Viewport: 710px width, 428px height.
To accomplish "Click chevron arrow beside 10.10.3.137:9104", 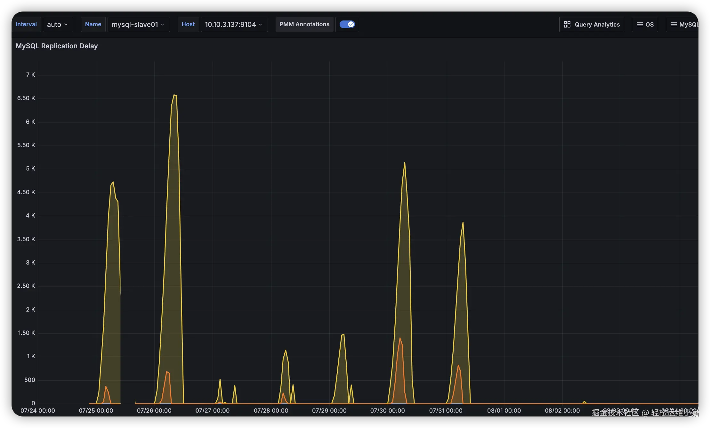I will (261, 25).
